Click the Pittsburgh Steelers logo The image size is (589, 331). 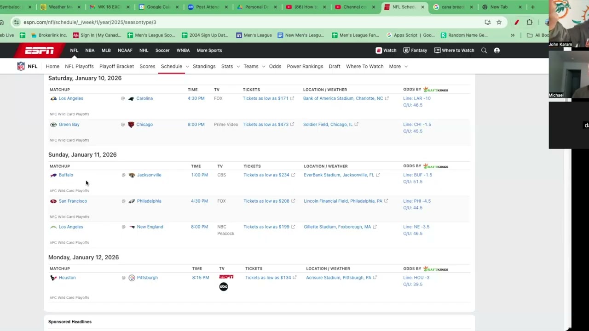pyautogui.click(x=132, y=278)
